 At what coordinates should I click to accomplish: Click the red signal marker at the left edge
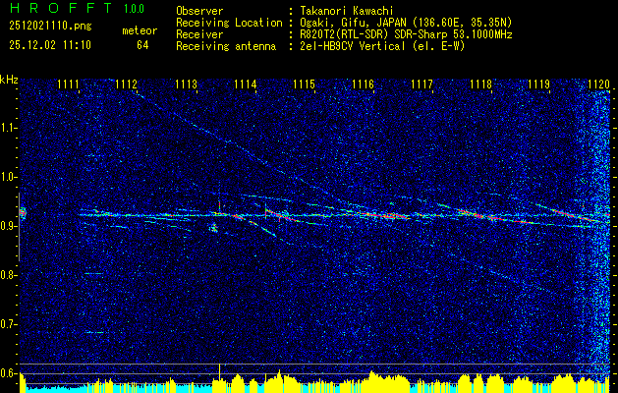pos(23,213)
